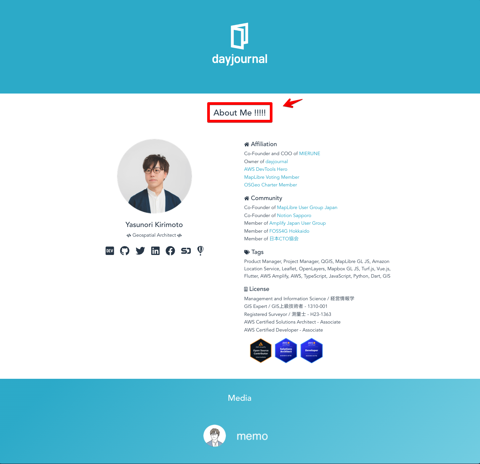
Task: Follow the Notion Sapporo link
Action: tap(294, 215)
